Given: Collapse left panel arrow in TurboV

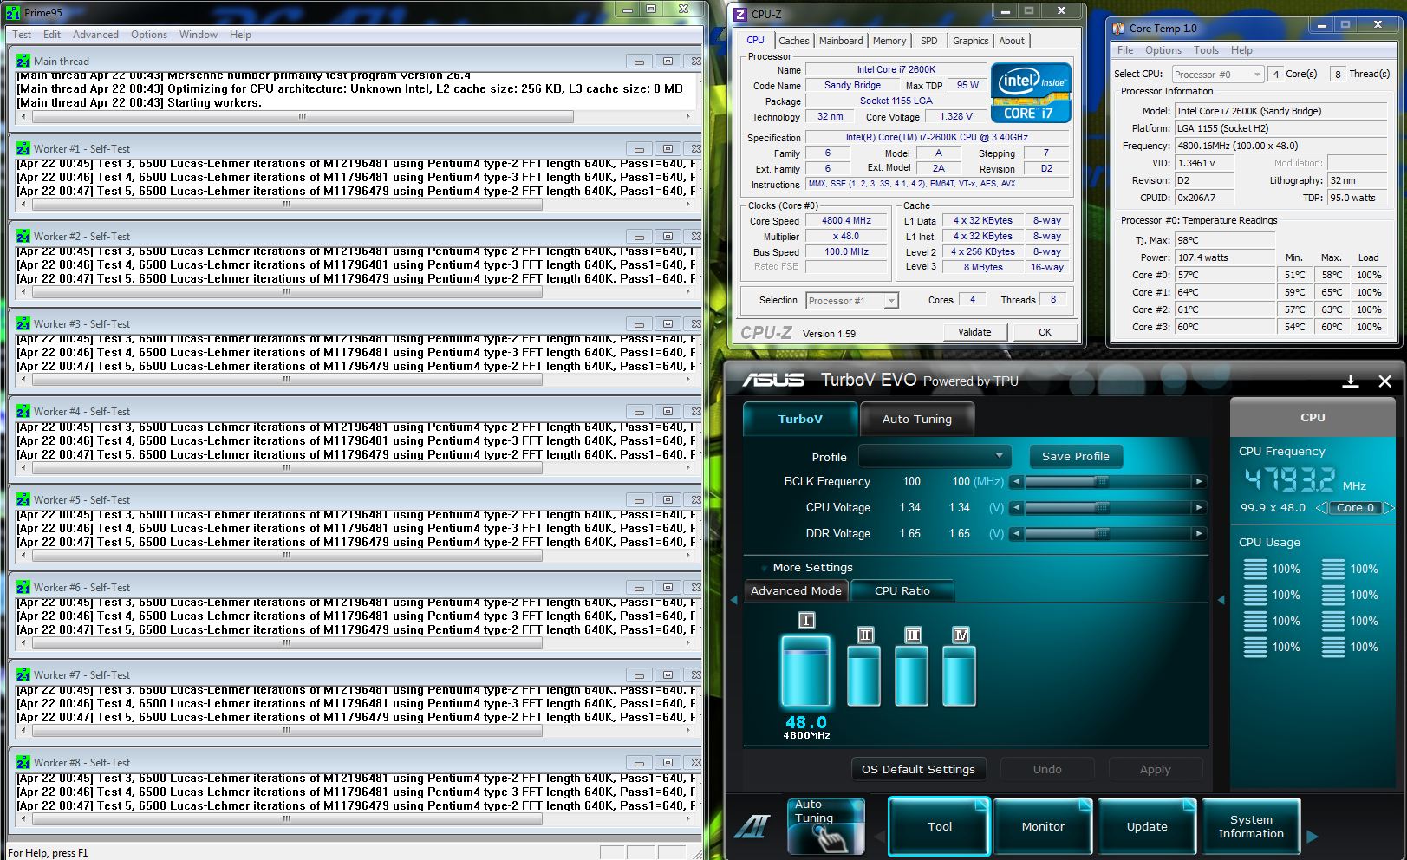Looking at the screenshot, I should pos(734,600).
